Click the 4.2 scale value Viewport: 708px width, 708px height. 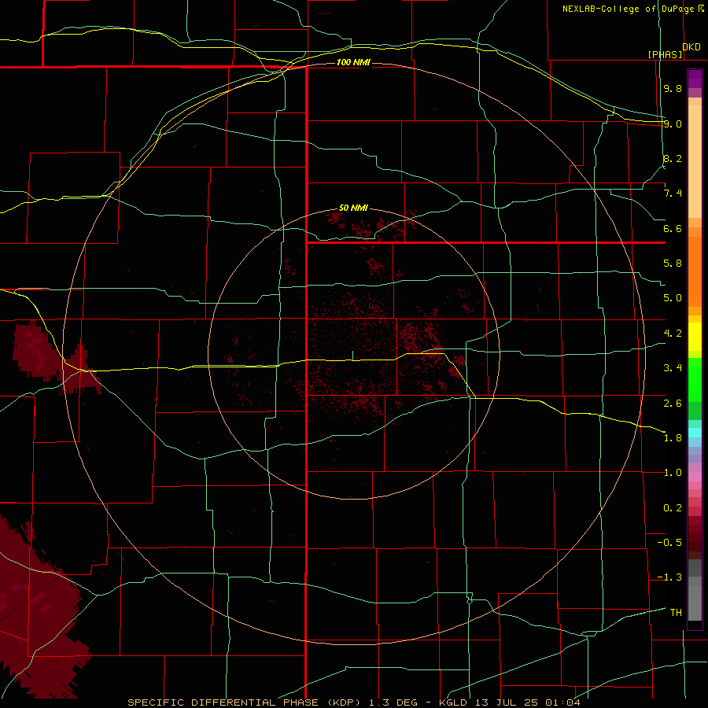(673, 333)
